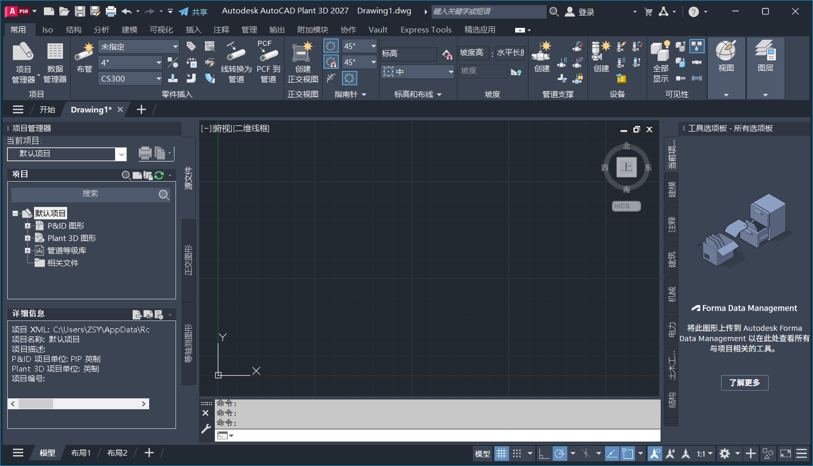Open the 4" pipe size dropdown
The height and width of the screenshot is (466, 813).
coord(131,62)
